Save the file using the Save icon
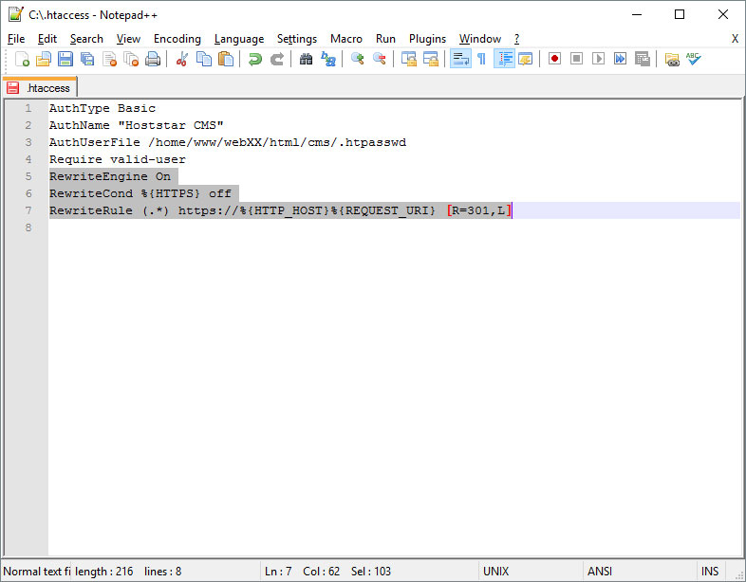Viewport: 746px width, 582px height. coord(65,59)
